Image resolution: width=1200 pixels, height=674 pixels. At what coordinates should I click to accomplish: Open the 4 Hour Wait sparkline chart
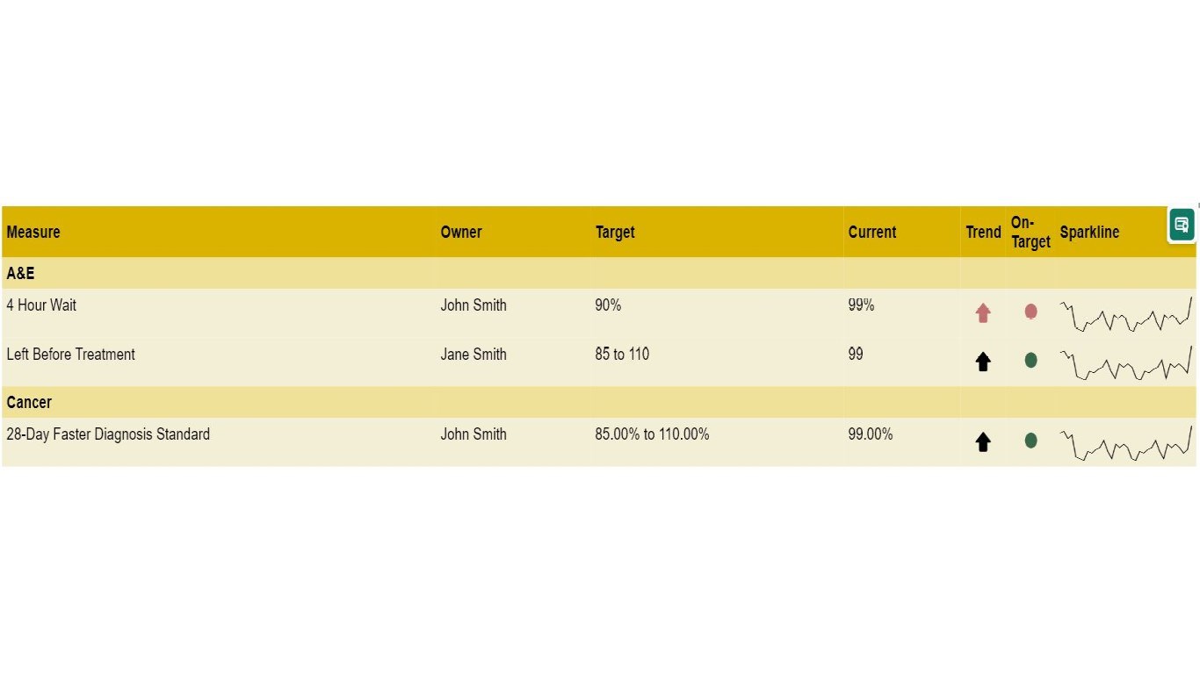coord(1126,314)
